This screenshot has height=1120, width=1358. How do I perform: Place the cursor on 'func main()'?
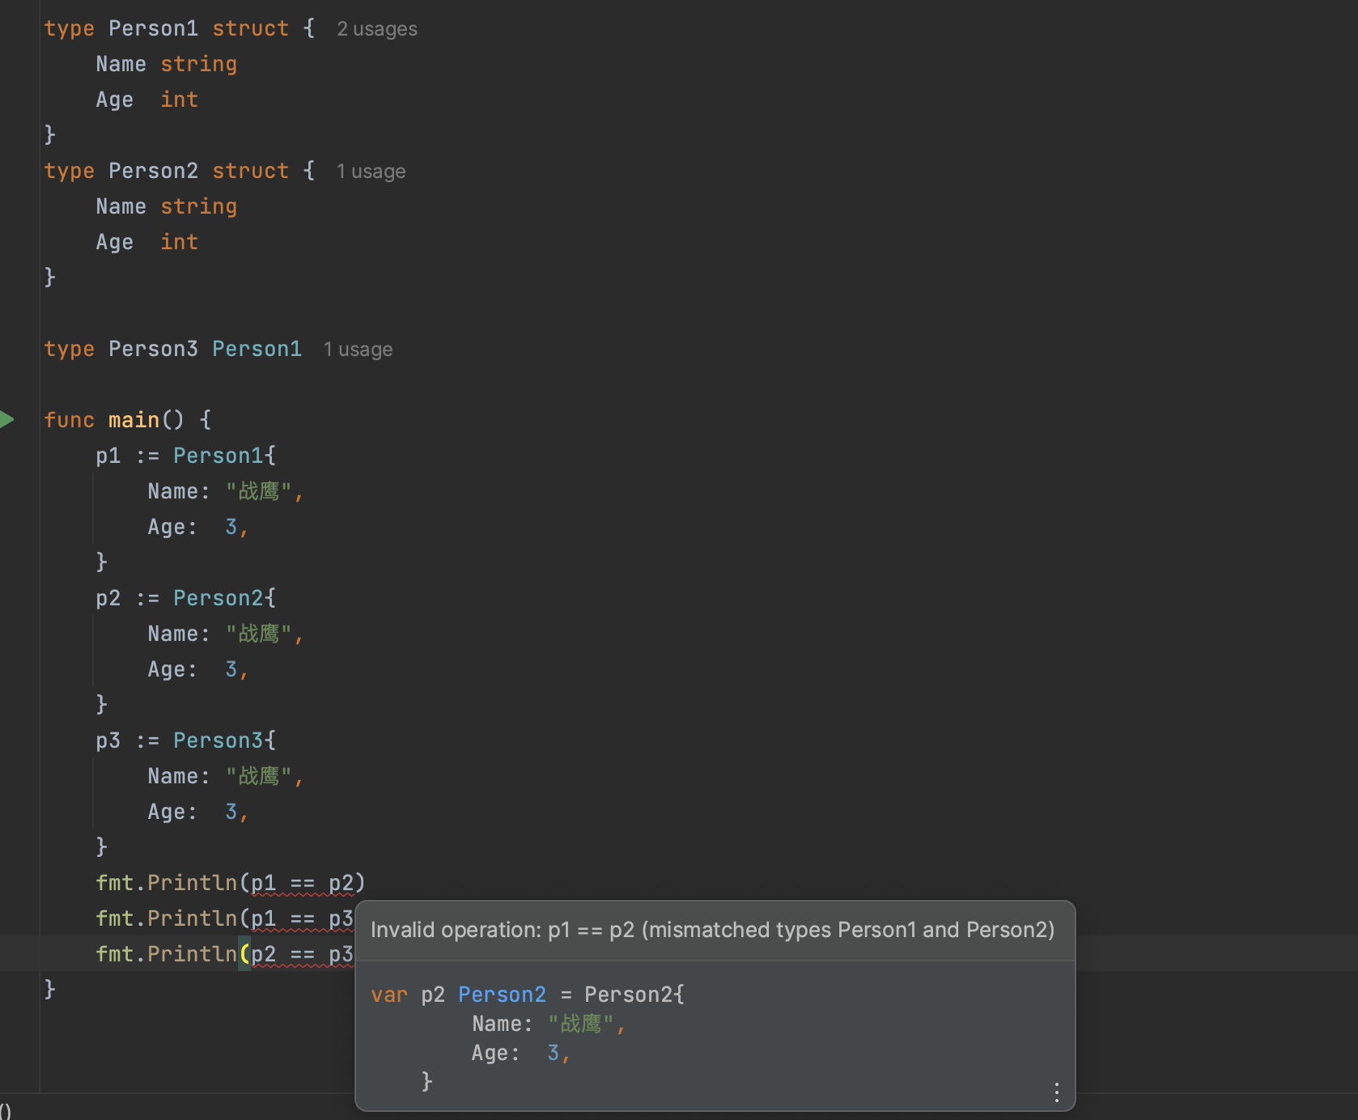(x=113, y=420)
